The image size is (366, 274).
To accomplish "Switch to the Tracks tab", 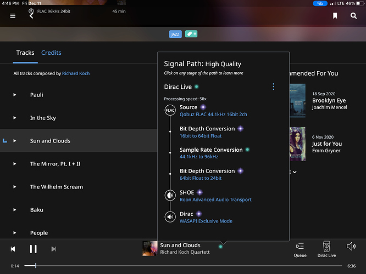I will pos(25,53).
